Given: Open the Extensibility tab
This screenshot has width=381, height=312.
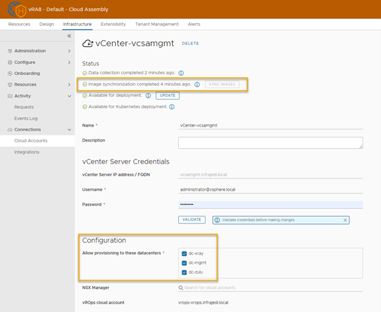Looking at the screenshot, I should [113, 24].
